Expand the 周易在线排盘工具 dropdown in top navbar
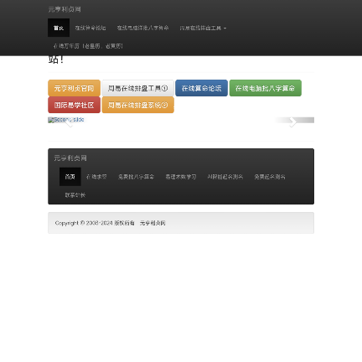 [203, 28]
